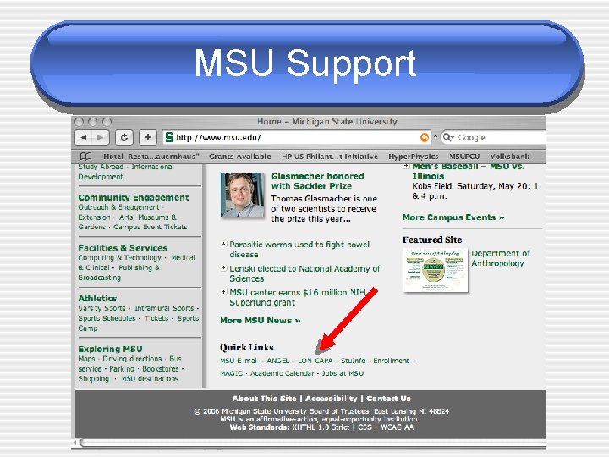The height and width of the screenshot is (457, 609).
Task: Click the plus add-bookmark button
Action: click(147, 137)
